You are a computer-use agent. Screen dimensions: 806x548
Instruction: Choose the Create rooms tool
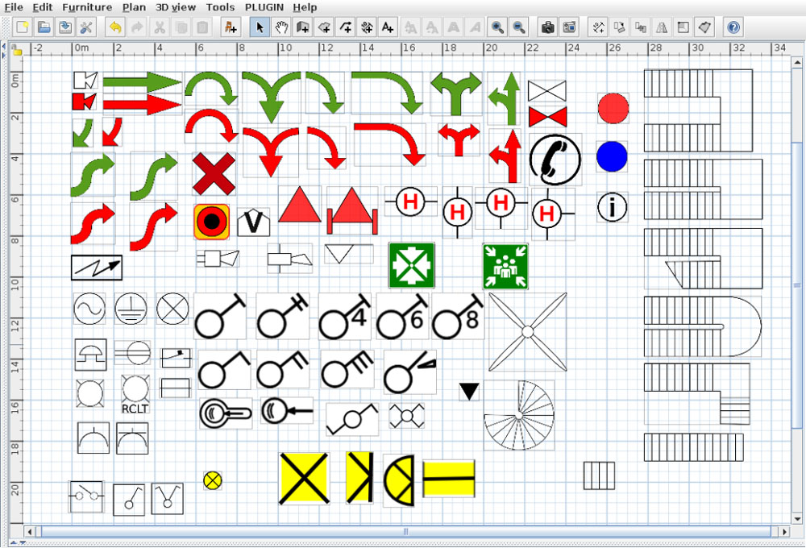325,27
